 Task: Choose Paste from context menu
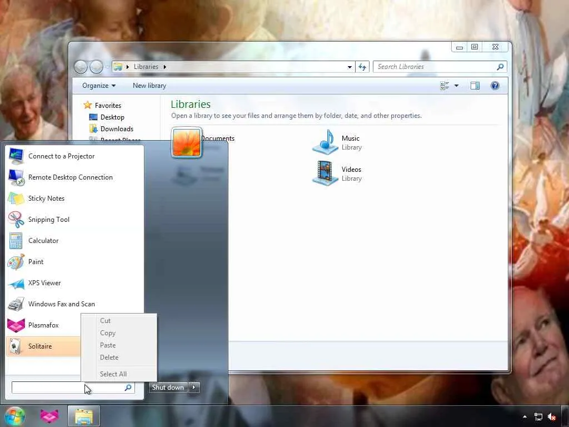[x=119, y=345]
